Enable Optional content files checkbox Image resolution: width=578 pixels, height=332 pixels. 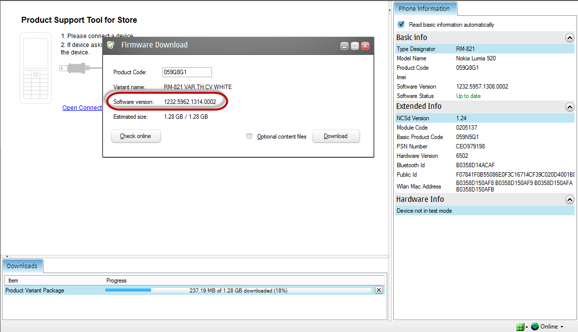[x=250, y=136]
